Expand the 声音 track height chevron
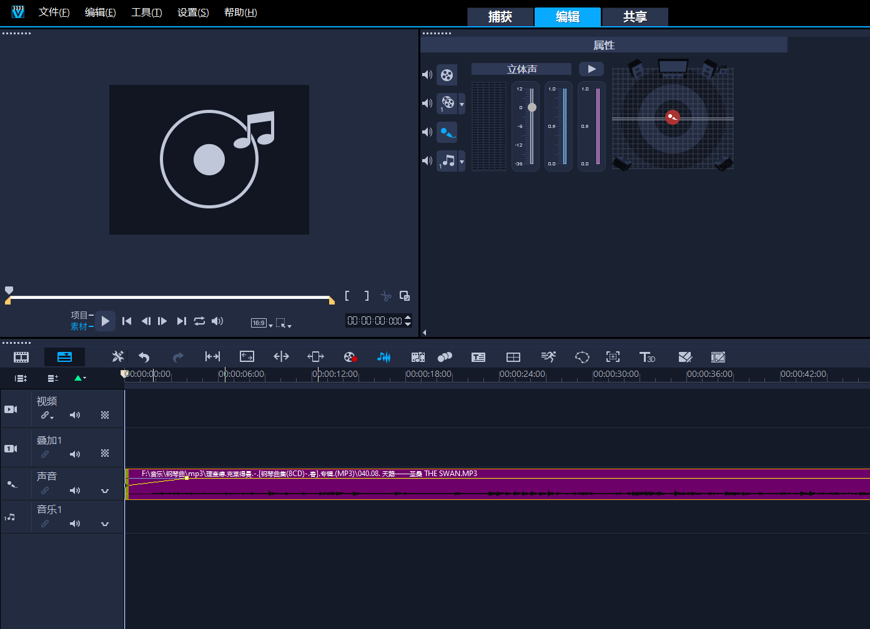 [x=105, y=491]
